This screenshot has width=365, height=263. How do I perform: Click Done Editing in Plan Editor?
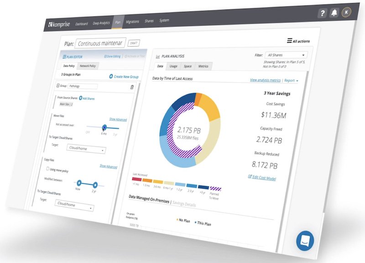click(x=112, y=56)
